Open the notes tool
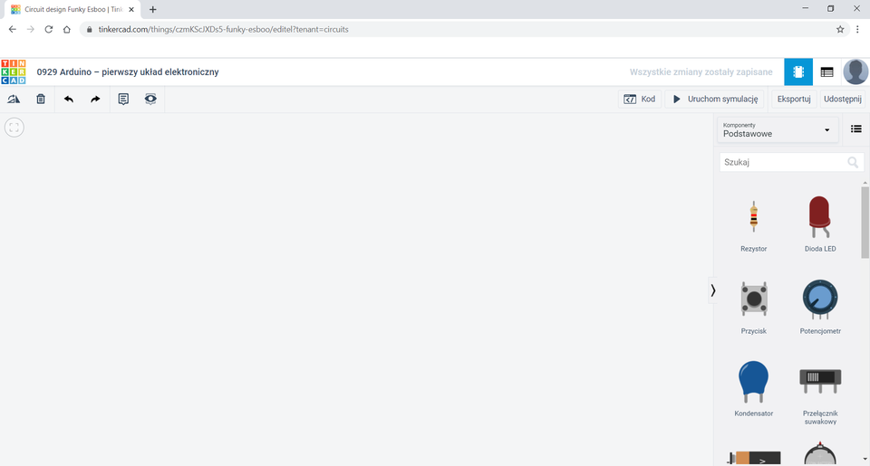870x466 pixels. 123,99
